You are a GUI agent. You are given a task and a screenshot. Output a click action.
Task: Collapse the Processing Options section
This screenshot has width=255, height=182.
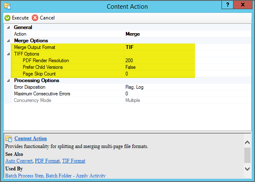pos(8,80)
